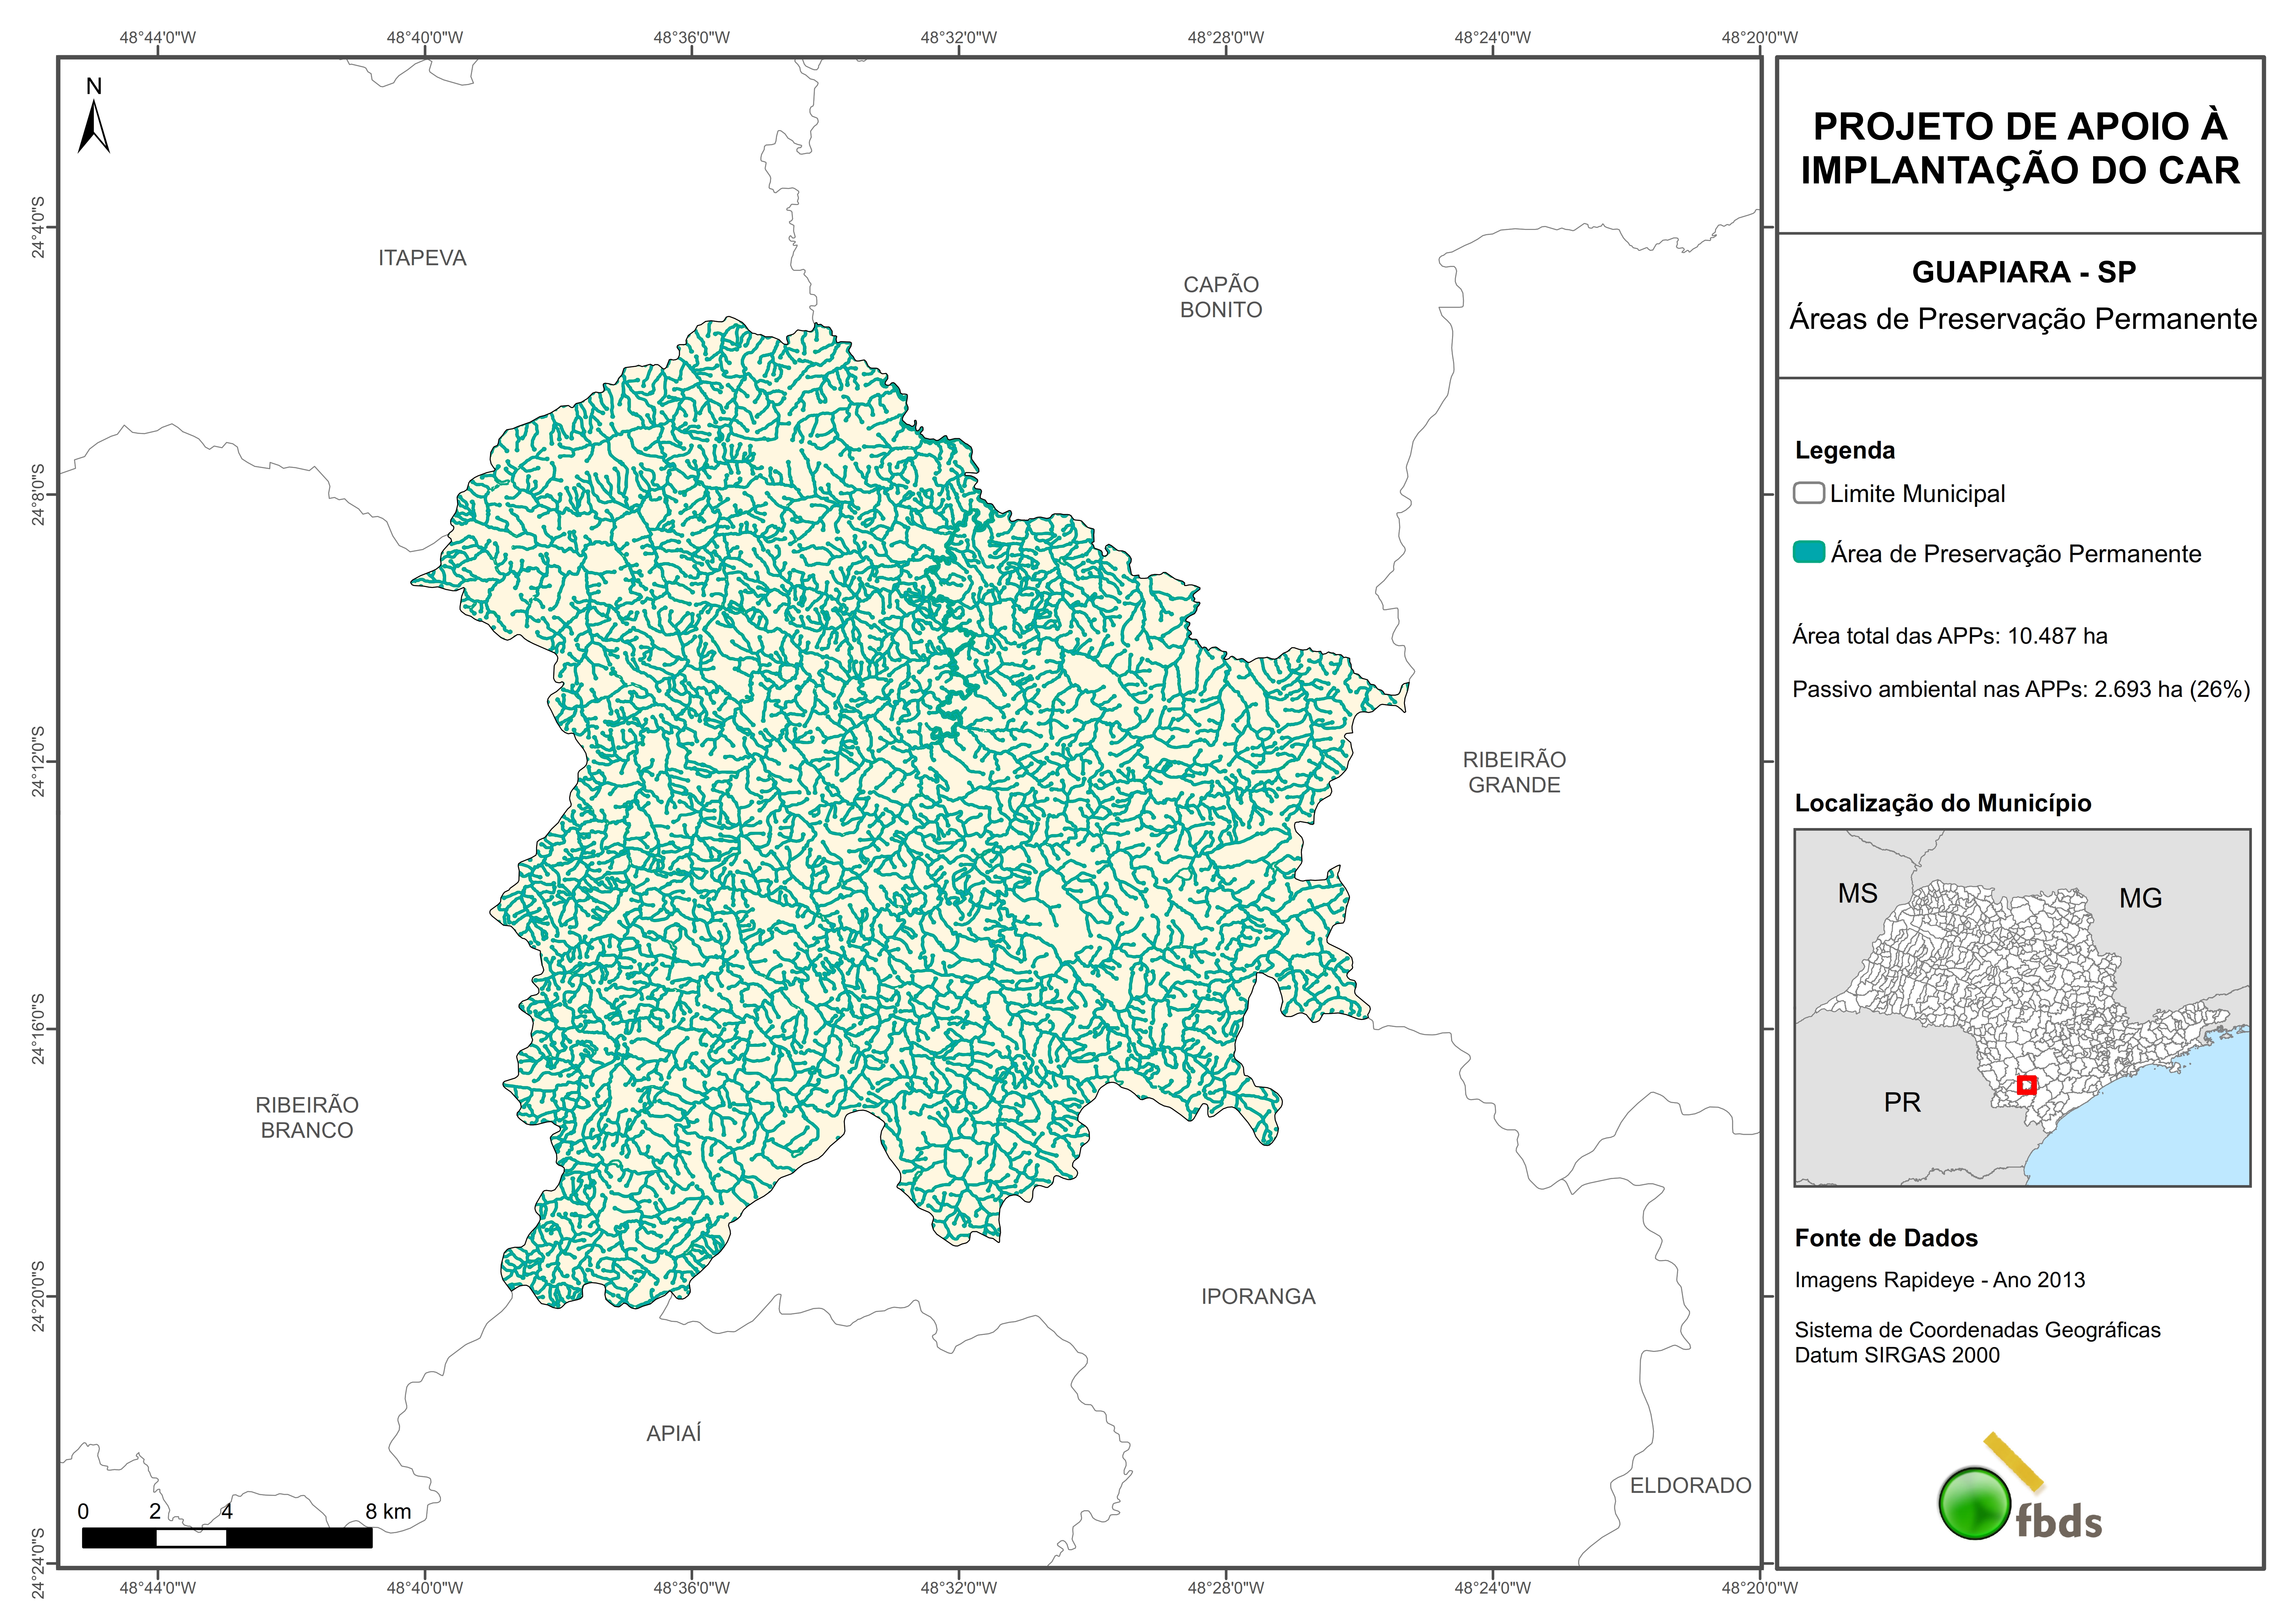Viewport: 2295px width, 1624px height.
Task: Click the black-and-white scale bar
Action: point(227,1538)
